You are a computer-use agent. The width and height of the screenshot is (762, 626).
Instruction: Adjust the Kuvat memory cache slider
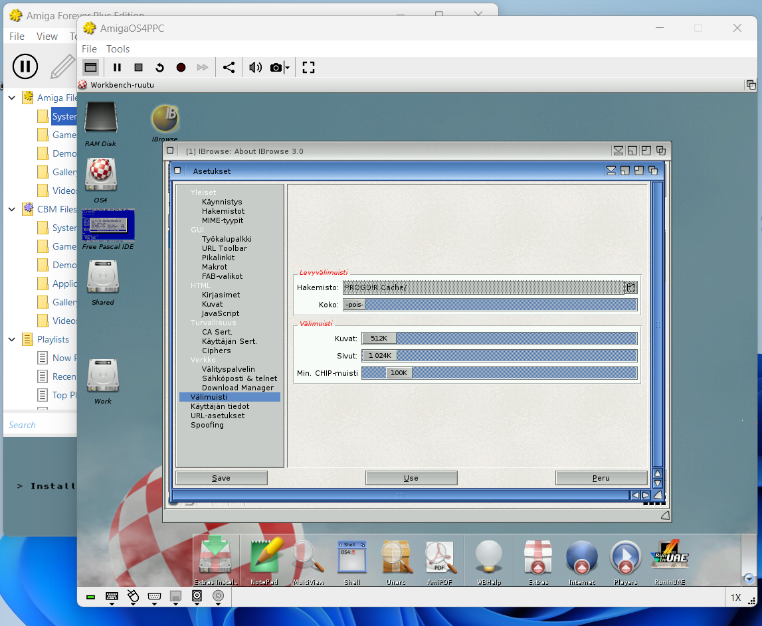pos(499,339)
